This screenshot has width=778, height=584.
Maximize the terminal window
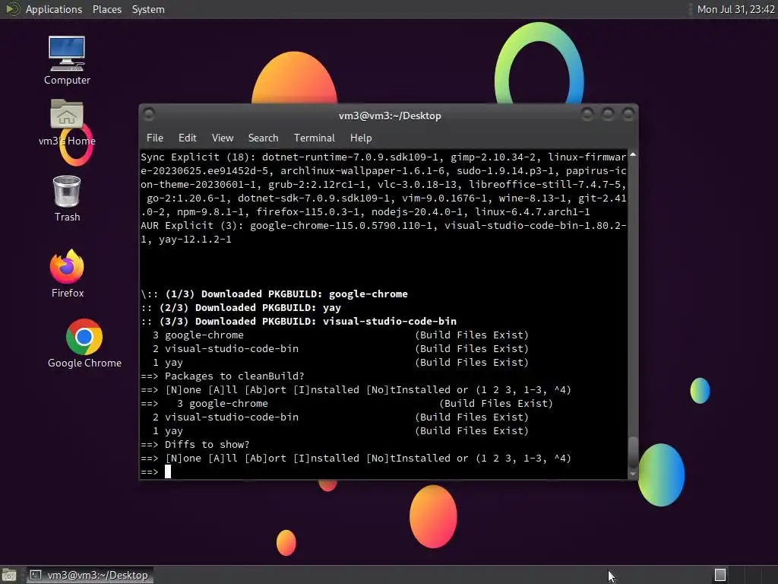[x=607, y=114]
